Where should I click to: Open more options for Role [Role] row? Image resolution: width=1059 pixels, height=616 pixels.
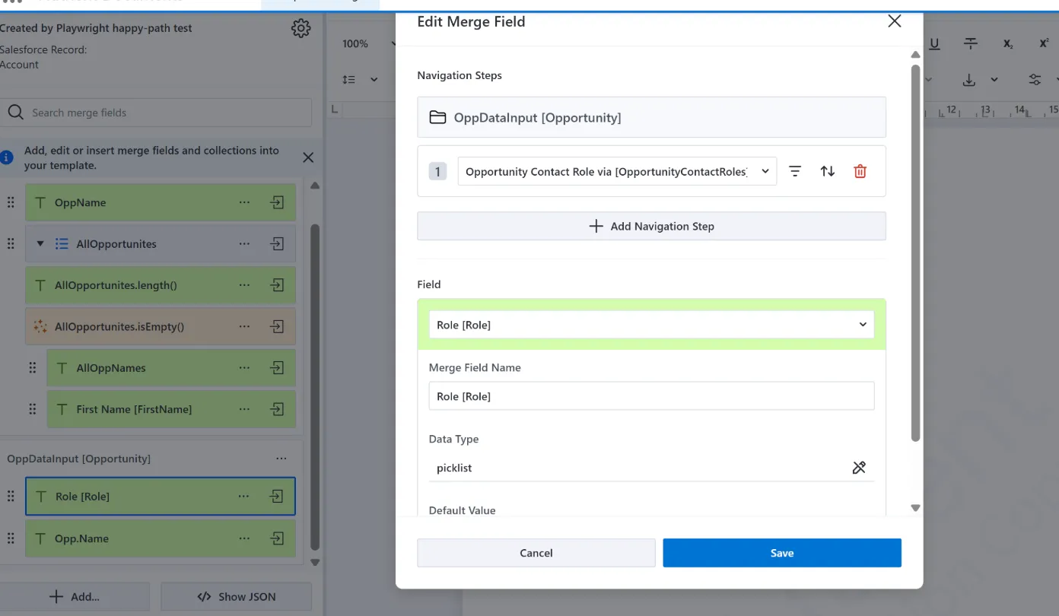243,497
